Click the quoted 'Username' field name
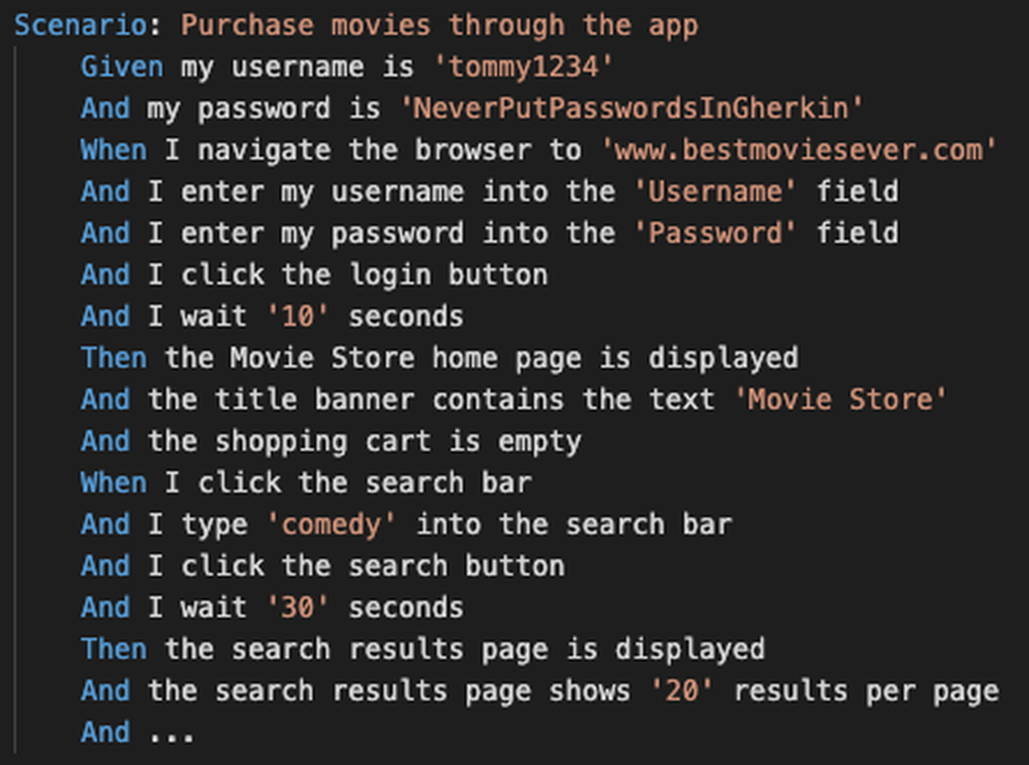 716,191
